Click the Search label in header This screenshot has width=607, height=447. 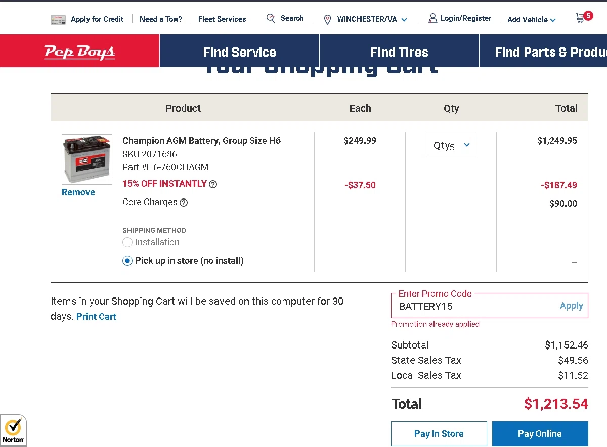click(292, 18)
